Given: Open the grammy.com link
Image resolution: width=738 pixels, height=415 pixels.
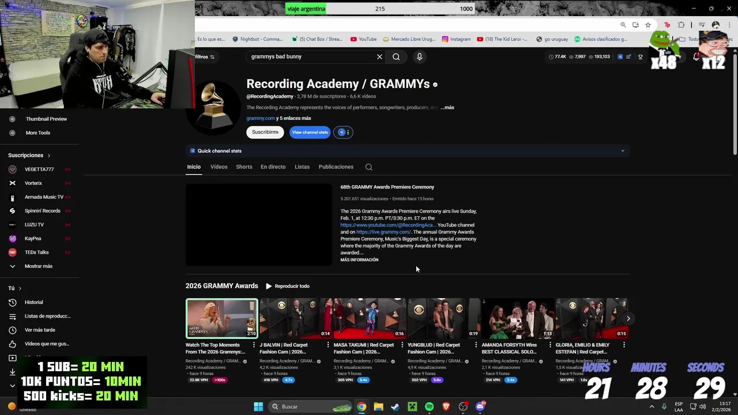Looking at the screenshot, I should tap(261, 118).
